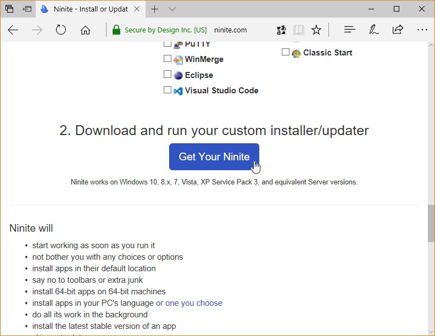
Task: Open the Settings and more ellipsis menu
Action: coord(422,30)
